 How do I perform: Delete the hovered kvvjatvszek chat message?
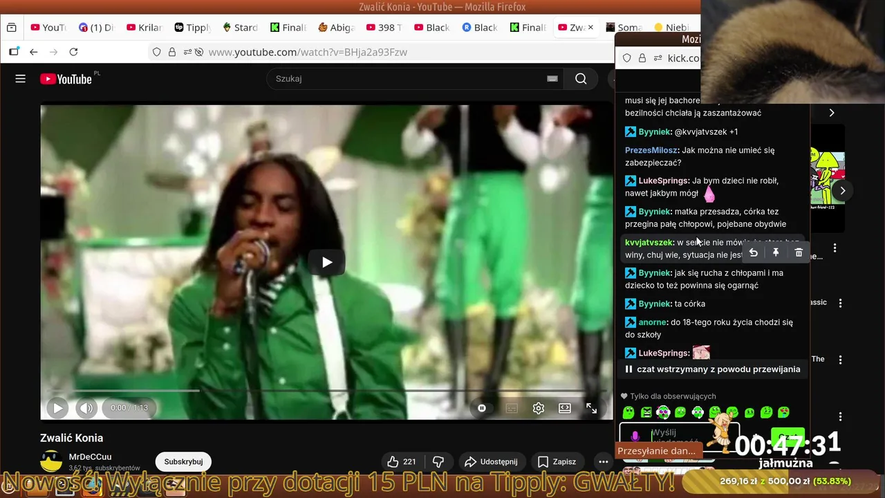[x=799, y=253]
